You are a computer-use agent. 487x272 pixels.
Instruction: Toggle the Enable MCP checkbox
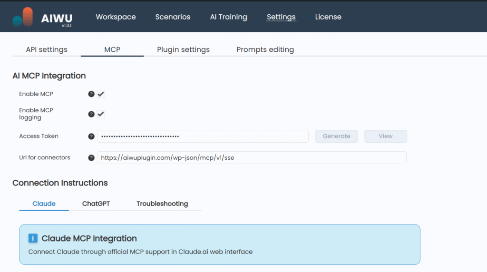click(x=101, y=94)
